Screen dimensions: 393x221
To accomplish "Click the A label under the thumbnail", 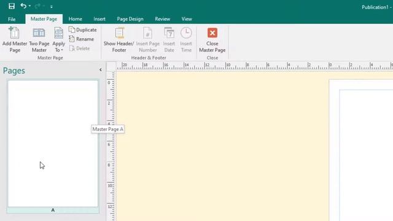I will [53, 210].
